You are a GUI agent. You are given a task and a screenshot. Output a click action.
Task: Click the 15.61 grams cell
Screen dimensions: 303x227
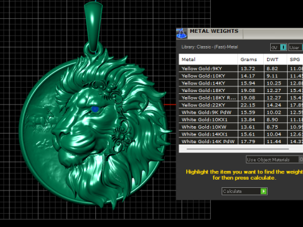[251, 134]
